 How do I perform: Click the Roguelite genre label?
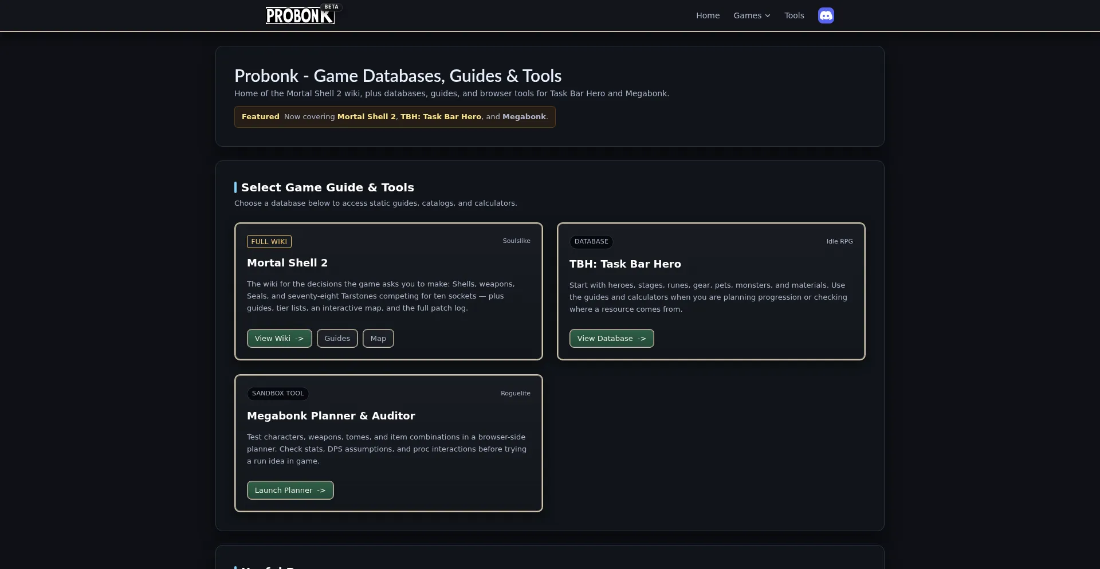515,393
